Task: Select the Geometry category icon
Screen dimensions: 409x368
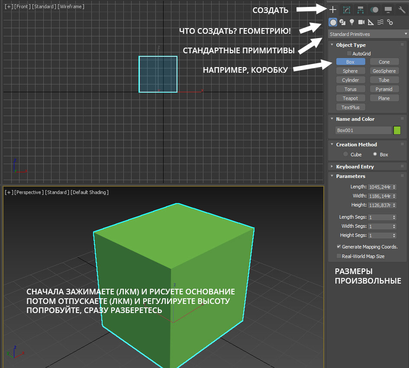Action: [x=333, y=22]
